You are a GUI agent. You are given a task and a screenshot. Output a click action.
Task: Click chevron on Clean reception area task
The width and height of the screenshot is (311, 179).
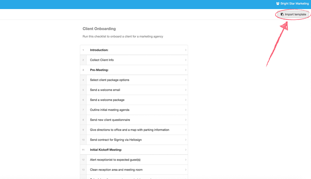pyautogui.click(x=186, y=170)
